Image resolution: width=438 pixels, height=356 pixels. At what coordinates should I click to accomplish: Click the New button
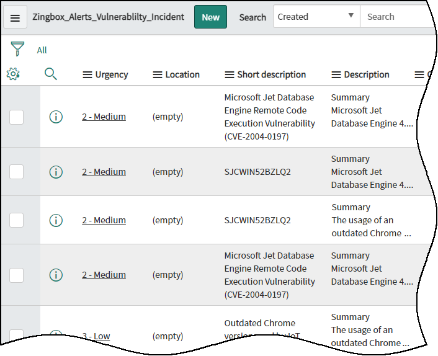(210, 17)
